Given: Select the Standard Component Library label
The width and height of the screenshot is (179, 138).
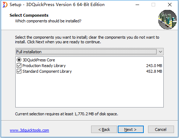Looking at the screenshot, I should [47, 71].
